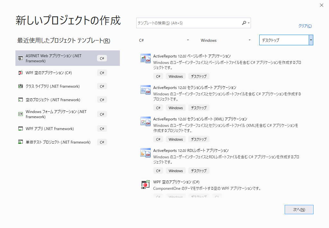Open the C# language filter dropdown
Viewport: 329px width, 228px height.
coord(164,40)
